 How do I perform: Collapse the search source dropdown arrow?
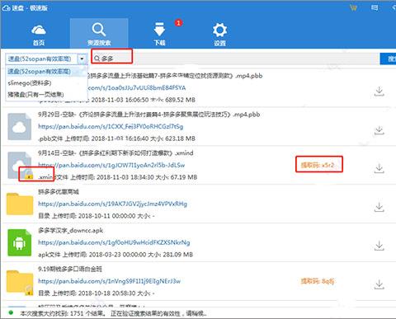coord(82,59)
